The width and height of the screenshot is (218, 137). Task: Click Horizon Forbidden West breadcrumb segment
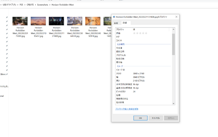(63, 5)
